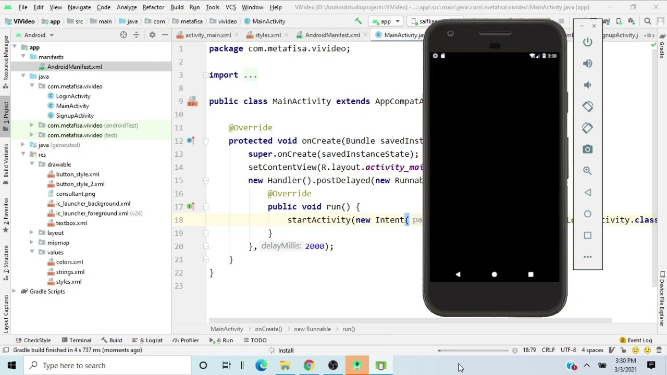Open the Terminal tool window

coord(76,341)
